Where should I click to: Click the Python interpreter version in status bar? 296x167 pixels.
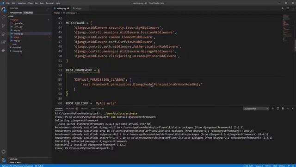pos(18,166)
